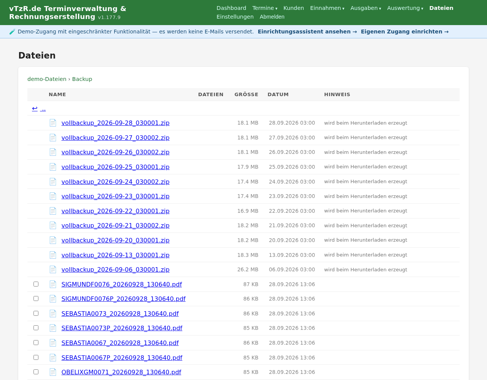Click the file icon beside vollbackup_2026-09-23_030001.zip
The width and height of the screenshot is (487, 380).
pos(53,196)
